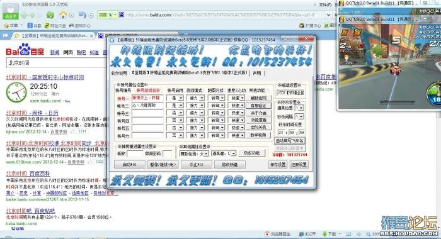Click the green back arrow in browser
This screenshot has height=239, width=441.
pos(25,15)
